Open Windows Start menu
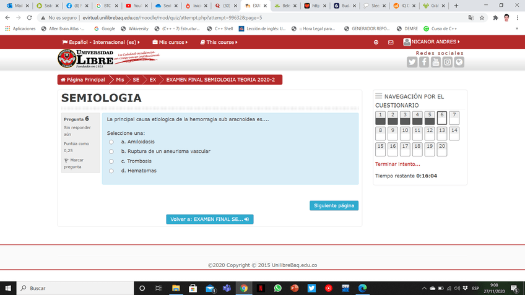525x295 pixels. [x=8, y=288]
